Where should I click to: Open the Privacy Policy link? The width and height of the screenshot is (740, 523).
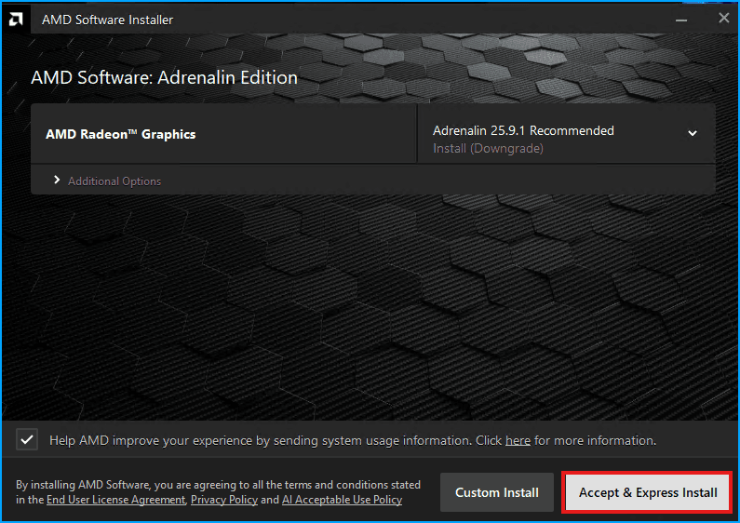(224, 500)
